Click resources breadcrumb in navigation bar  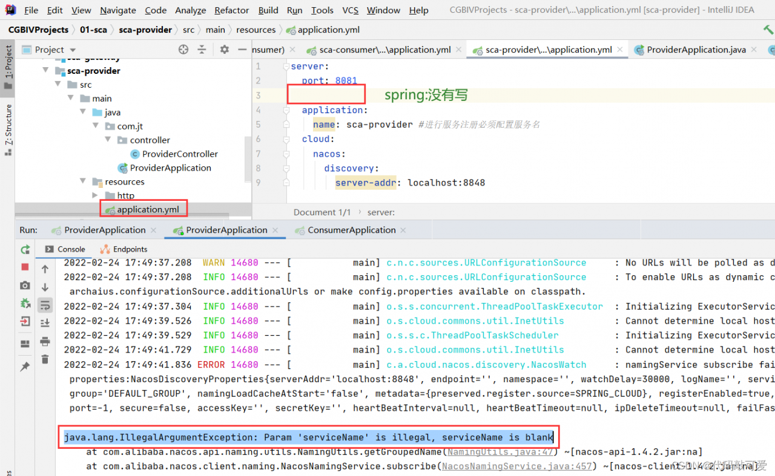pos(256,30)
